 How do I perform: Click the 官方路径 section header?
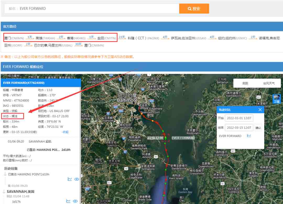pos(10,27)
